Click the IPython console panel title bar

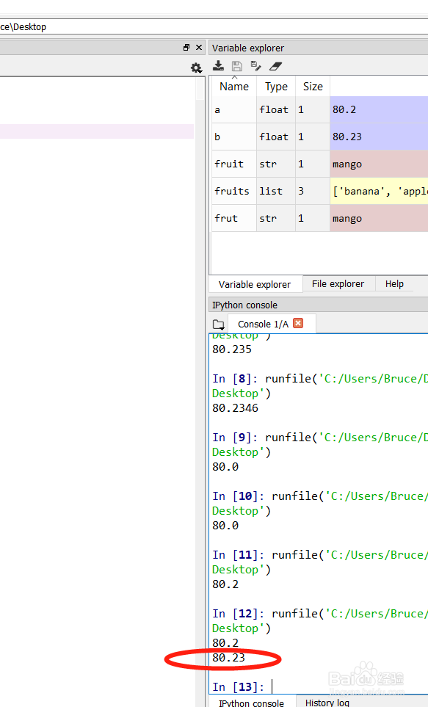point(319,305)
